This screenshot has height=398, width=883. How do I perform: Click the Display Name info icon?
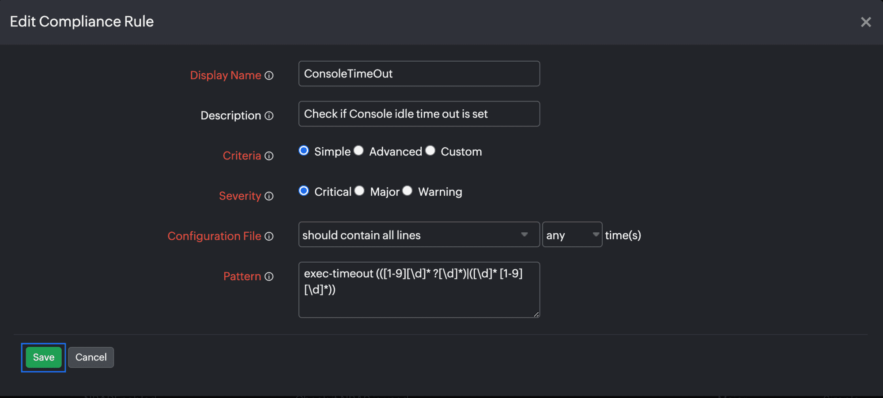pyautogui.click(x=269, y=76)
